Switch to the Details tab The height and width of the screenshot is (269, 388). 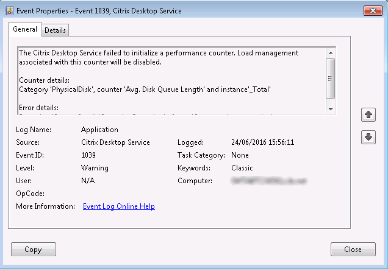coord(55,30)
